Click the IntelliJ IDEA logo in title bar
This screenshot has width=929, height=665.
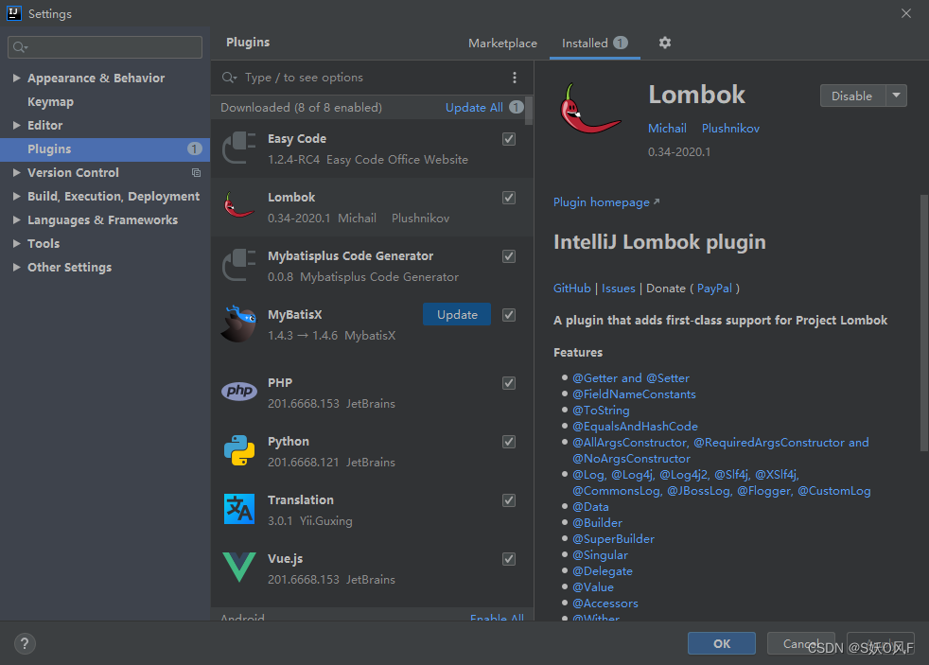point(13,13)
